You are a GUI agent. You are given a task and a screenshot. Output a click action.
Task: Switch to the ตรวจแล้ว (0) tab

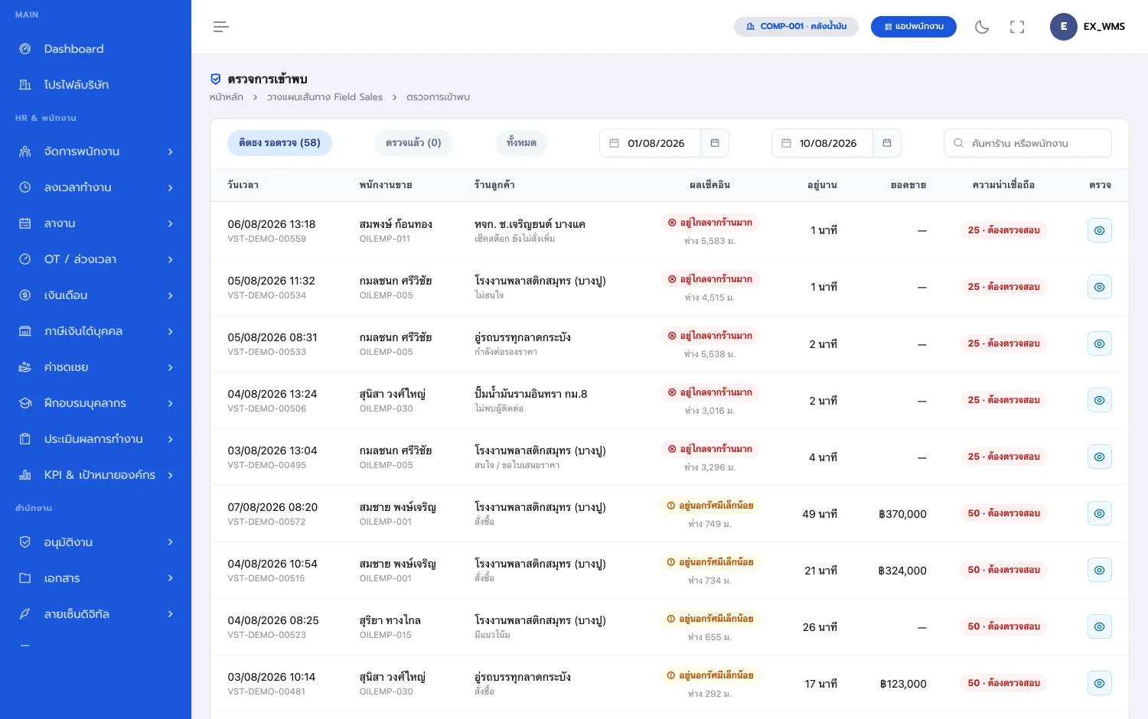pos(413,143)
